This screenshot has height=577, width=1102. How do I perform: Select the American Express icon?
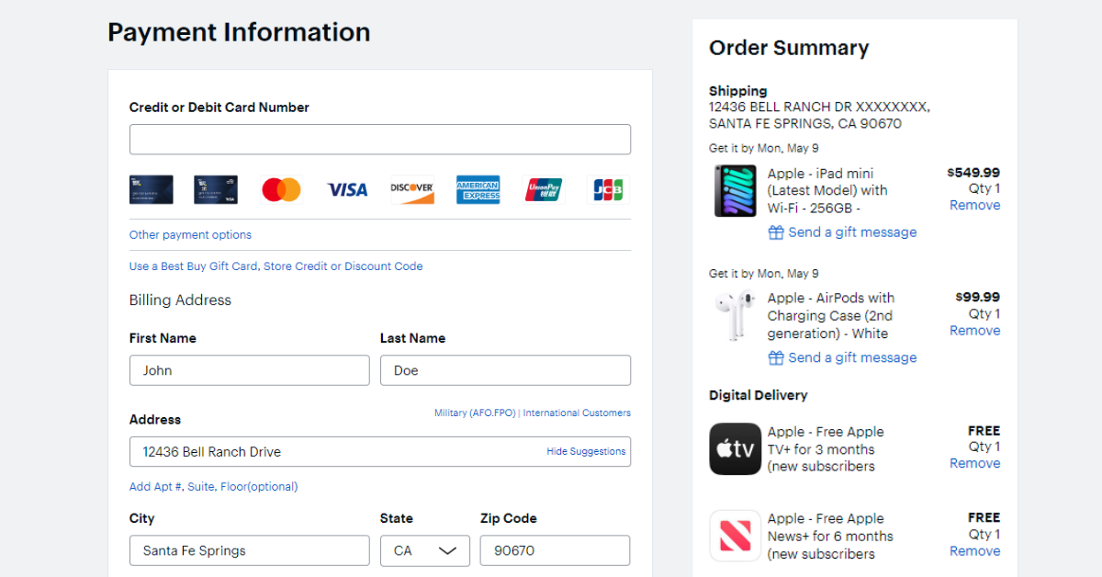[478, 189]
